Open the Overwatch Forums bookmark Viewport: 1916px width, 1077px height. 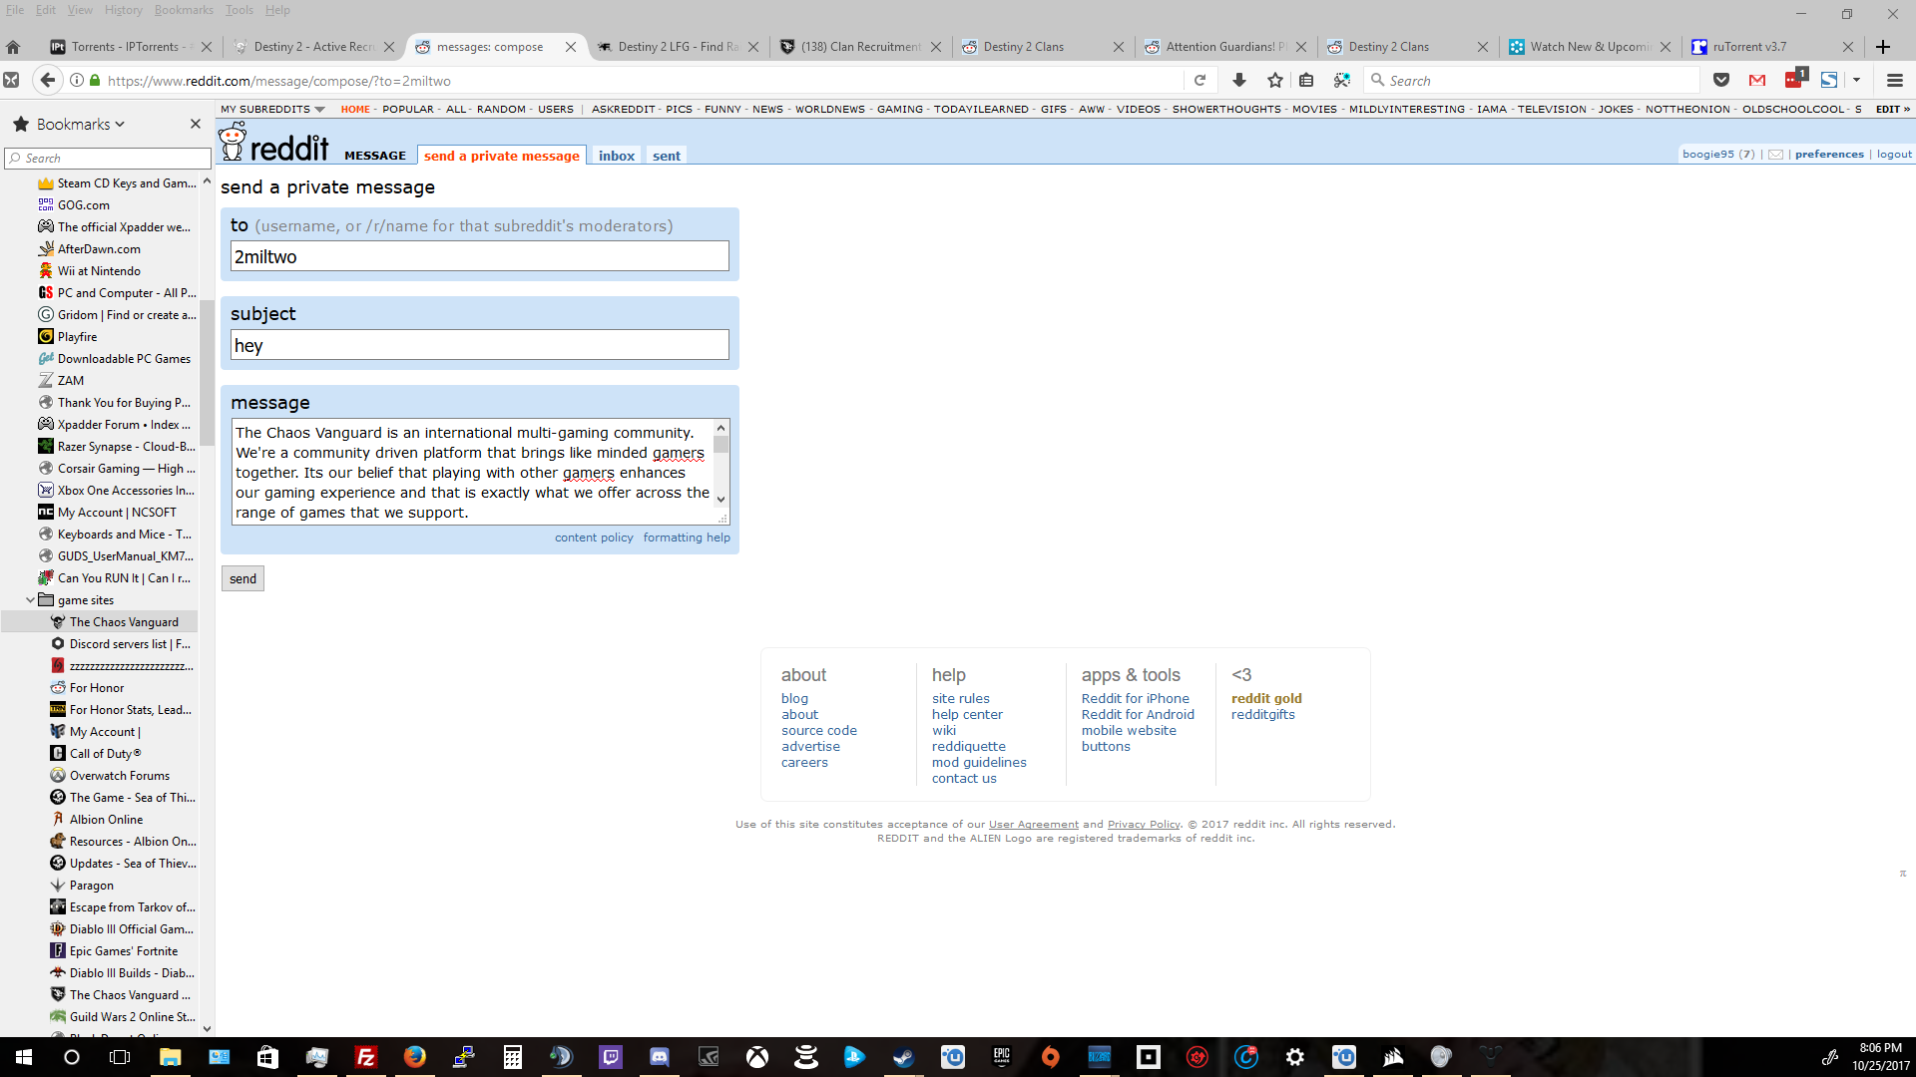pyautogui.click(x=119, y=776)
